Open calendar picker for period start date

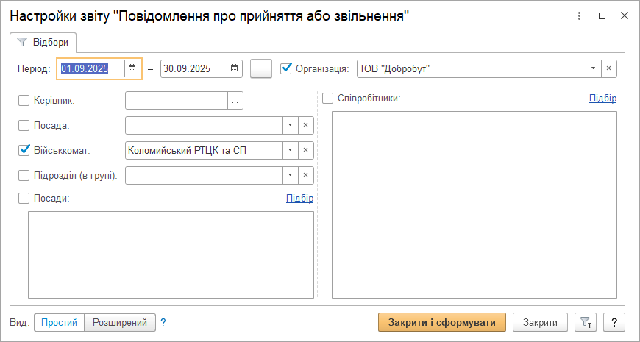click(132, 68)
